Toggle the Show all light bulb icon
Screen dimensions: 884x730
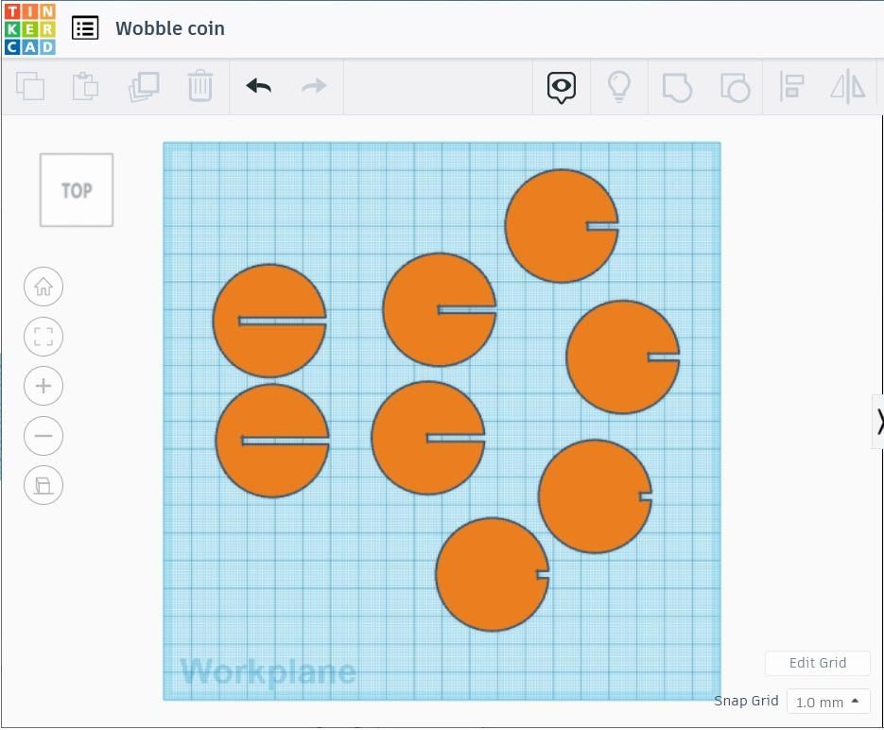click(618, 87)
